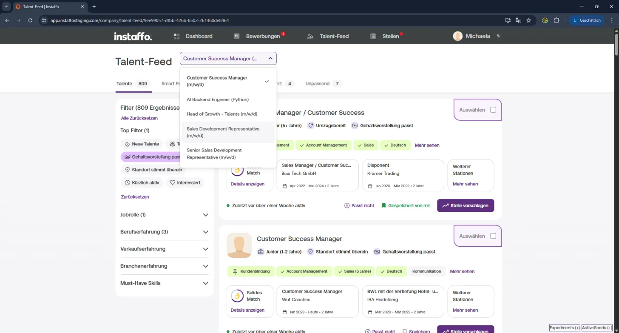Viewport: 619px width, 333px height.
Task: Toggle the Kürzlich aktiv filter chip
Action: pyautogui.click(x=142, y=183)
